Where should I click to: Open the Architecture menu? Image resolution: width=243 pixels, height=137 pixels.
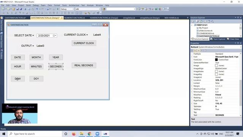coord(74,5)
